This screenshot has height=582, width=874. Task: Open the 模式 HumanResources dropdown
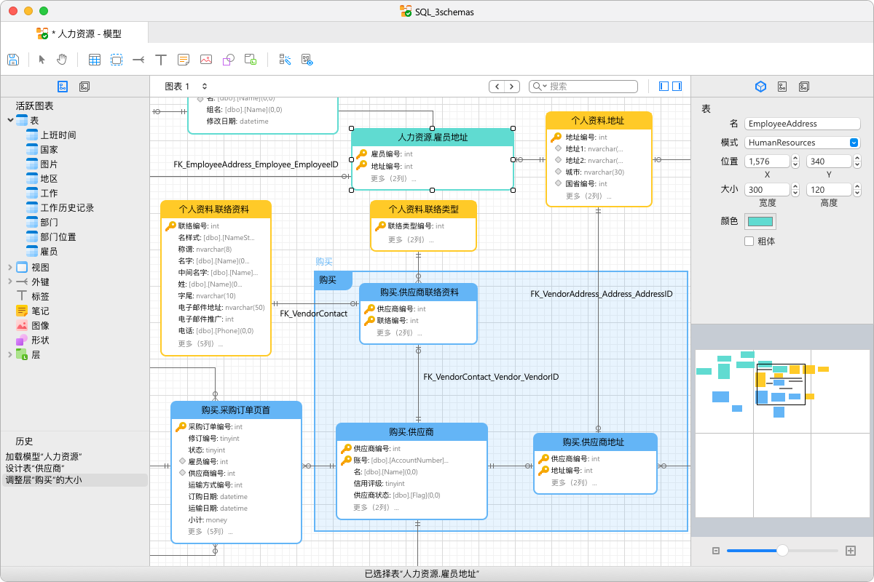point(803,143)
